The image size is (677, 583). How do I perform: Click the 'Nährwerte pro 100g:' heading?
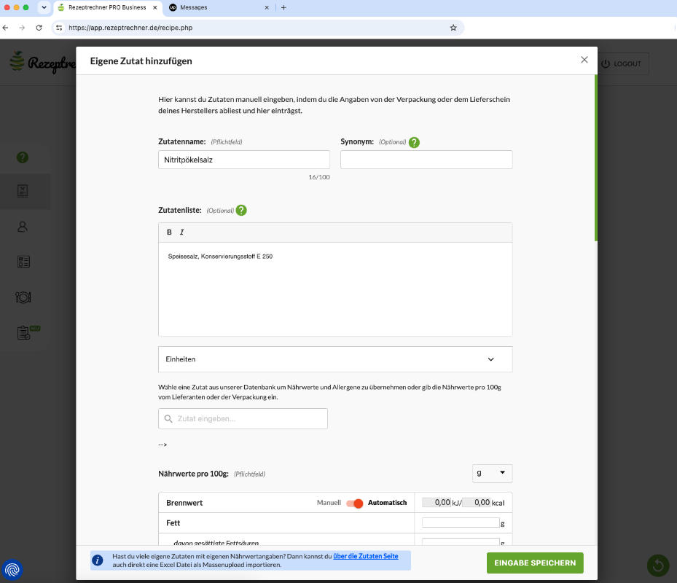point(193,474)
